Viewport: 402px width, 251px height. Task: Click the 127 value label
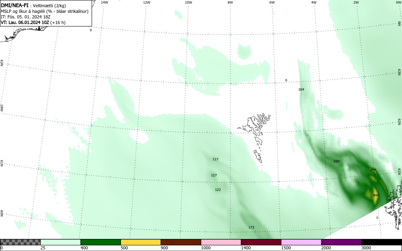(x=214, y=175)
